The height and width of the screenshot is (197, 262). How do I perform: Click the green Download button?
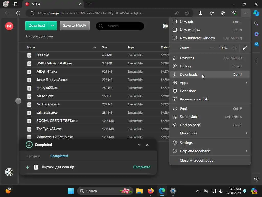pos(37,26)
